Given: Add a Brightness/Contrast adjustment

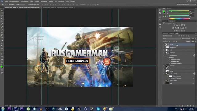Looking at the screenshot, I should (x=175, y=25).
